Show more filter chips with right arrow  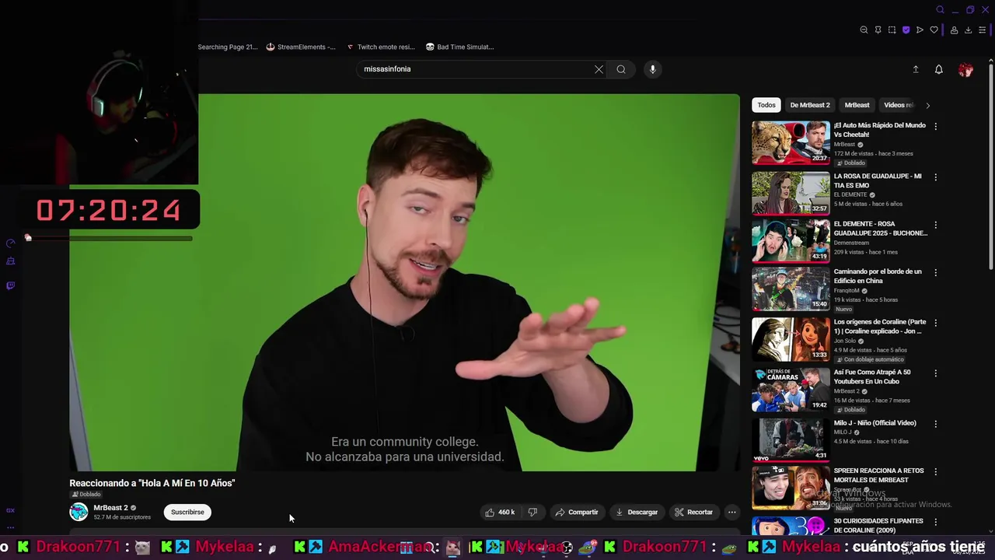927,105
